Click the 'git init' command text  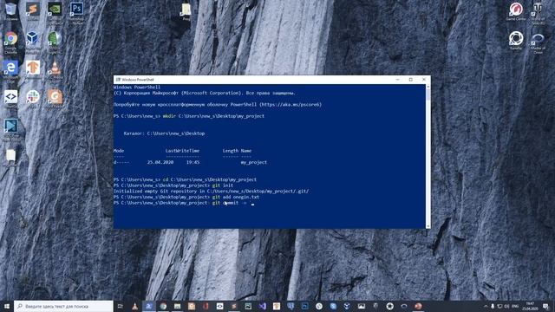223,185
